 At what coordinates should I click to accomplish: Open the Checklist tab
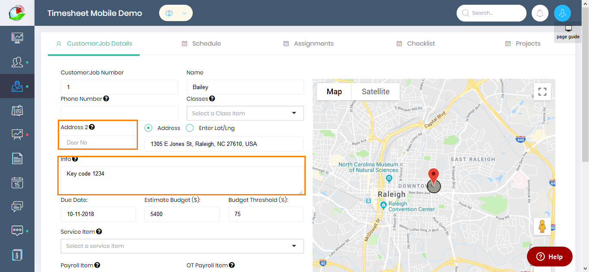[x=415, y=43]
